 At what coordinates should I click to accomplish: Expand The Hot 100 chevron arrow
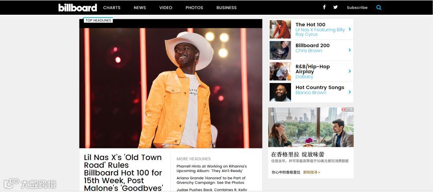pos(350,29)
